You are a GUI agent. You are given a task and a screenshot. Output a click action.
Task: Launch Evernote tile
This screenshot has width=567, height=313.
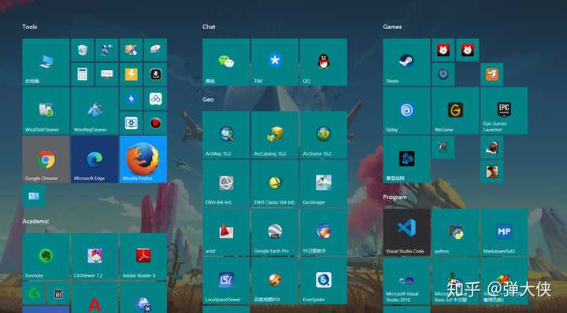pos(46,256)
